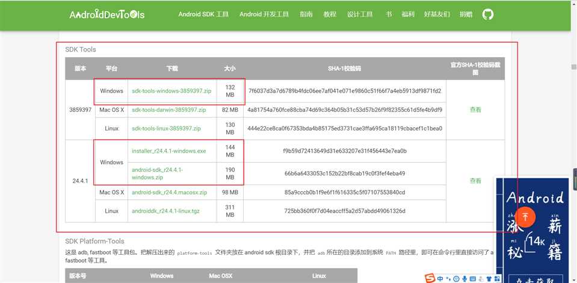The image size is (577, 283).
Task: Open Sogou toolbox grid icon
Action: 497,279
